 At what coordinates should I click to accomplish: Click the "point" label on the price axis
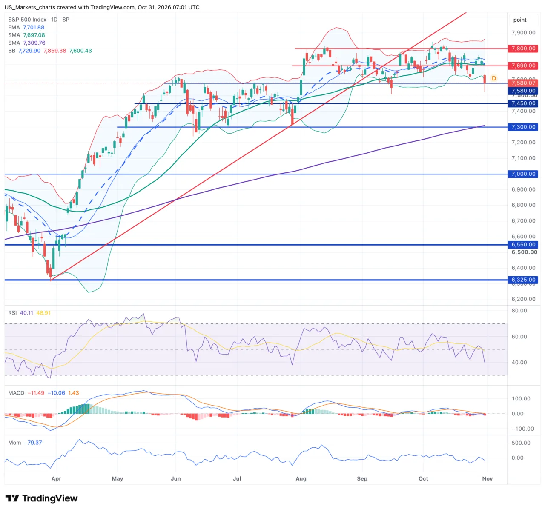pyautogui.click(x=520, y=20)
